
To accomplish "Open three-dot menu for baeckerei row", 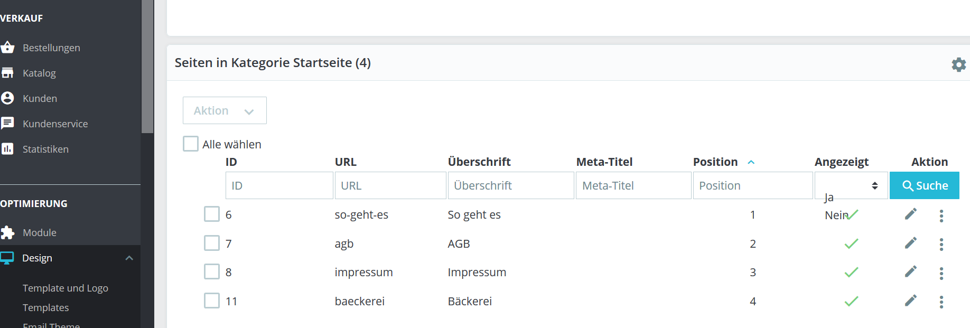I will click(941, 302).
